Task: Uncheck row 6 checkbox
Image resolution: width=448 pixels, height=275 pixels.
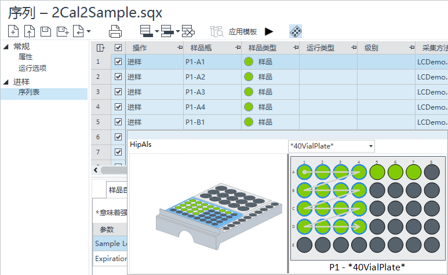Action: pos(118,137)
